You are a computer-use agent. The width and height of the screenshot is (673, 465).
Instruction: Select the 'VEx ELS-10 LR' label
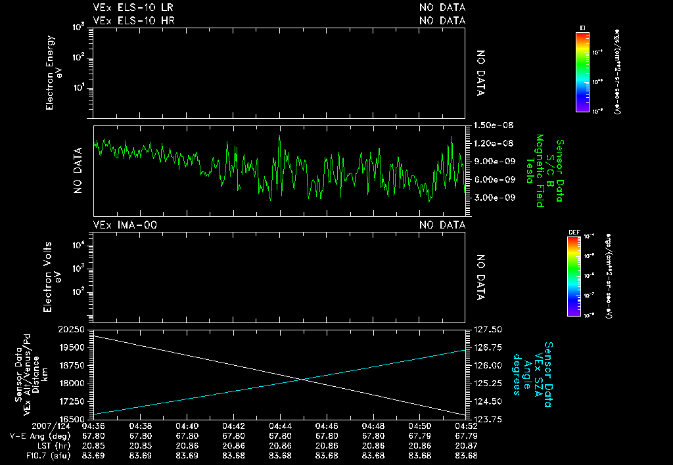pos(133,8)
